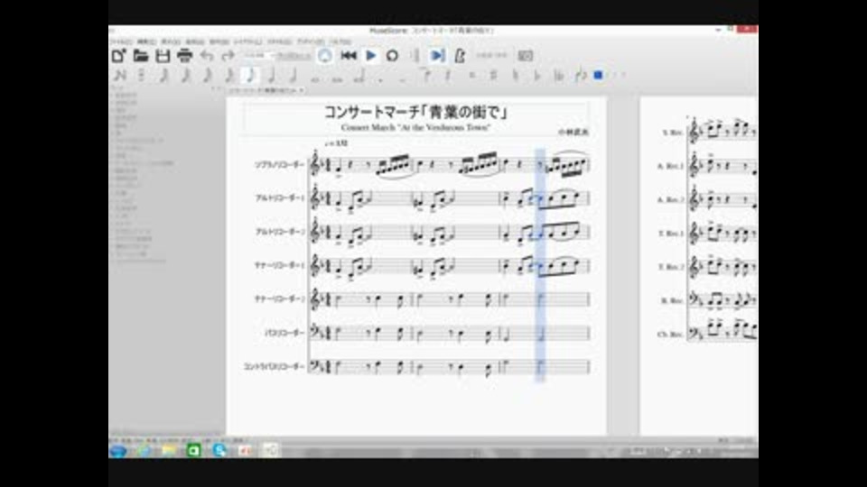Open the スタイル menu

pos(279,41)
